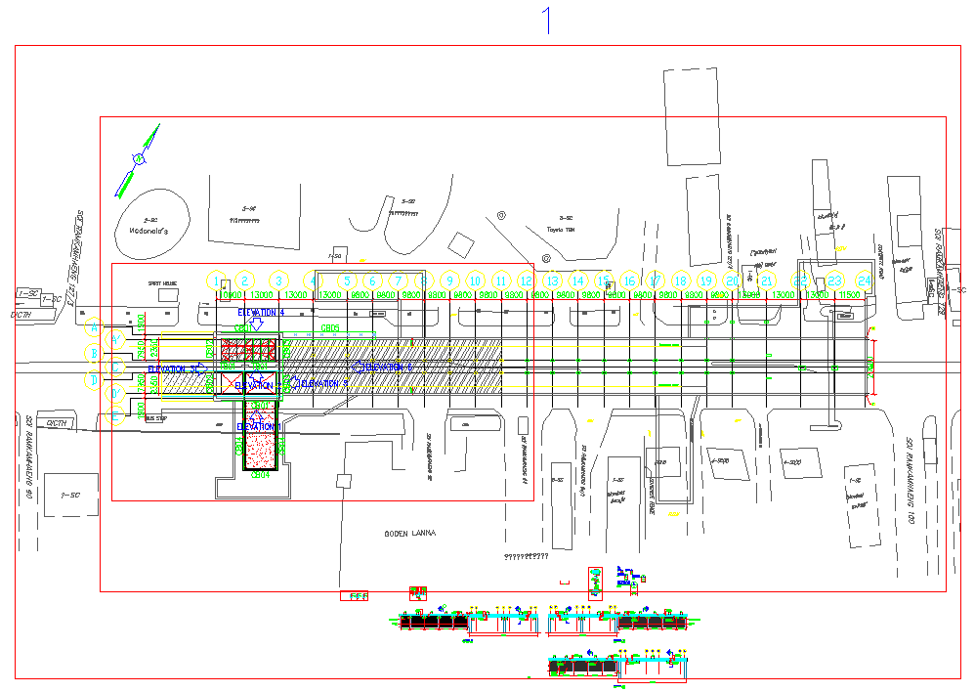Select the ELEVATION 4 arrow marker
The width and height of the screenshot is (975, 692).
255,323
